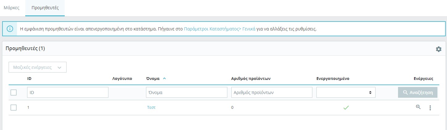447x130 pixels.
Task: Follow the Παράμετροι Καταστήματος> Γενικά link
Action: 219,29
